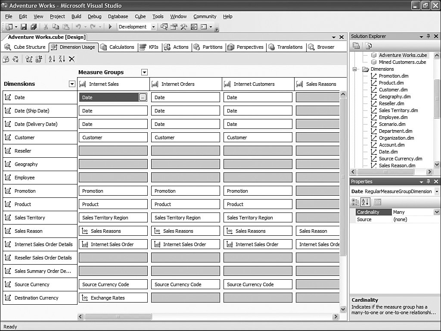Image resolution: width=441 pixels, height=331 pixels.
Task: Open Property Pages icon in Properties panel
Action: click(x=377, y=202)
